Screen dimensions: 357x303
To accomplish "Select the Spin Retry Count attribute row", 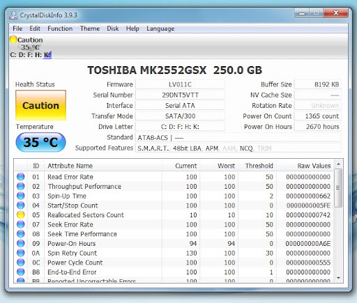I will point(174,253).
